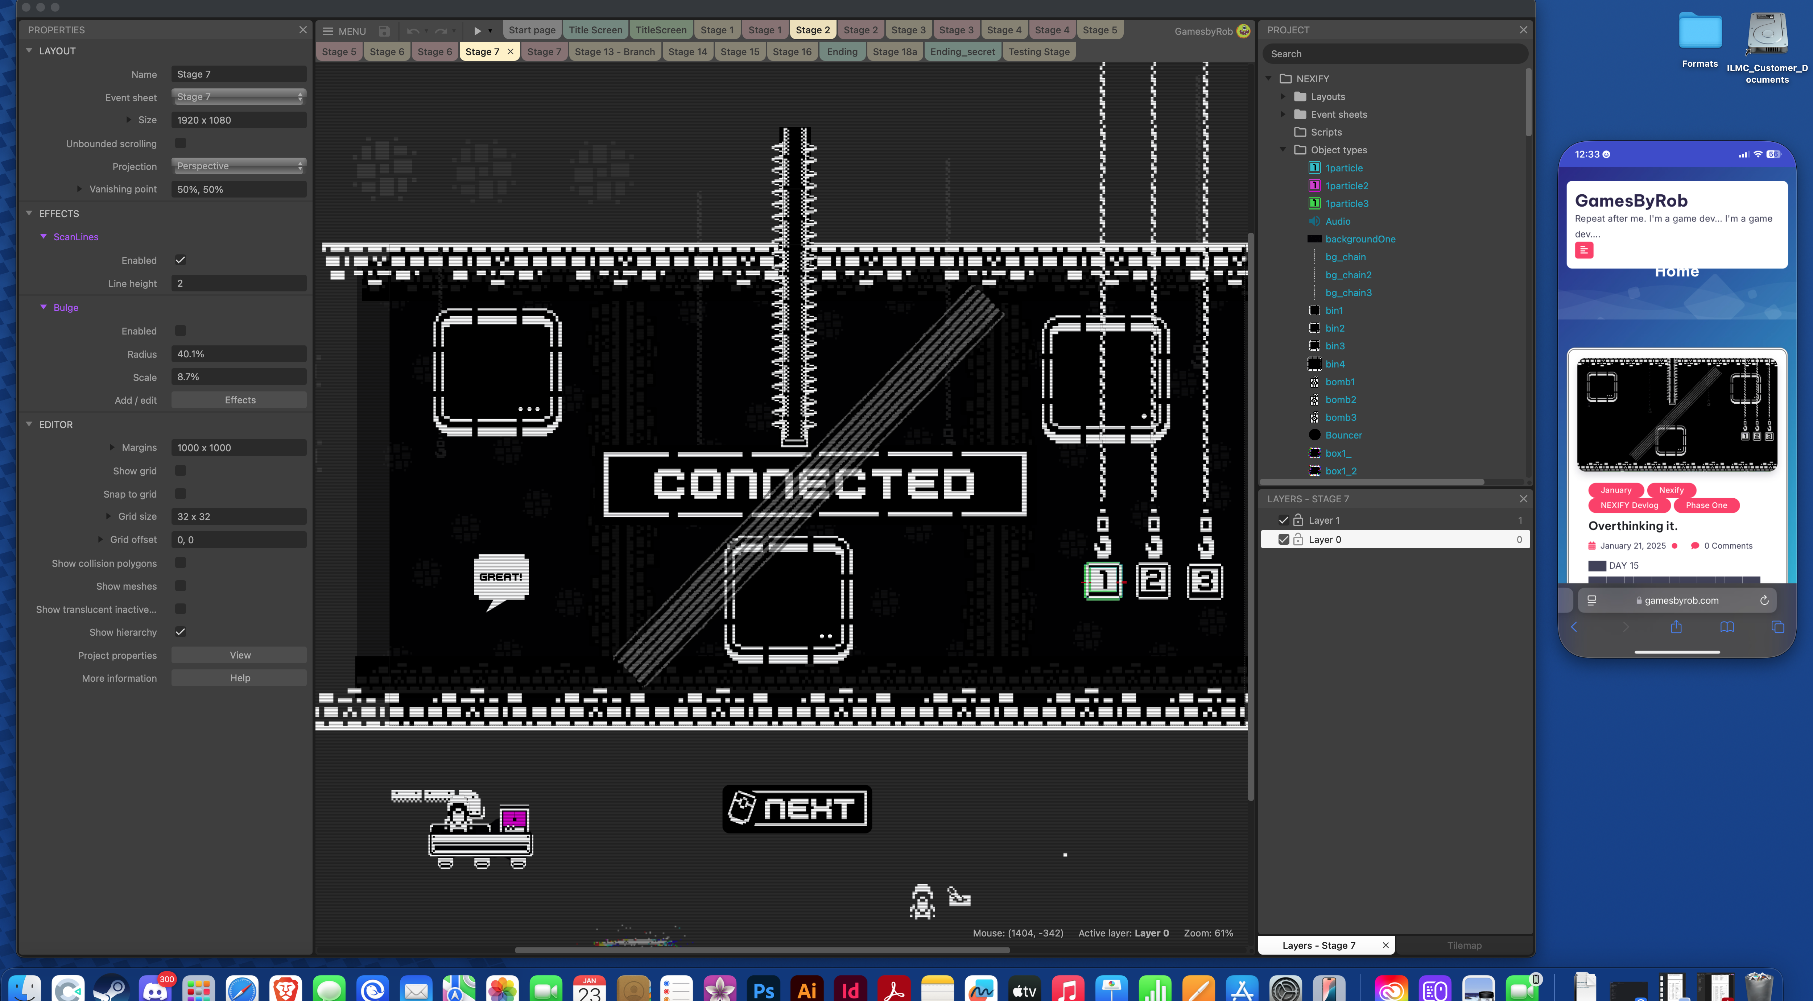Toggle visibility checkbox of Layer 1
The width and height of the screenshot is (1813, 1001).
click(1283, 520)
